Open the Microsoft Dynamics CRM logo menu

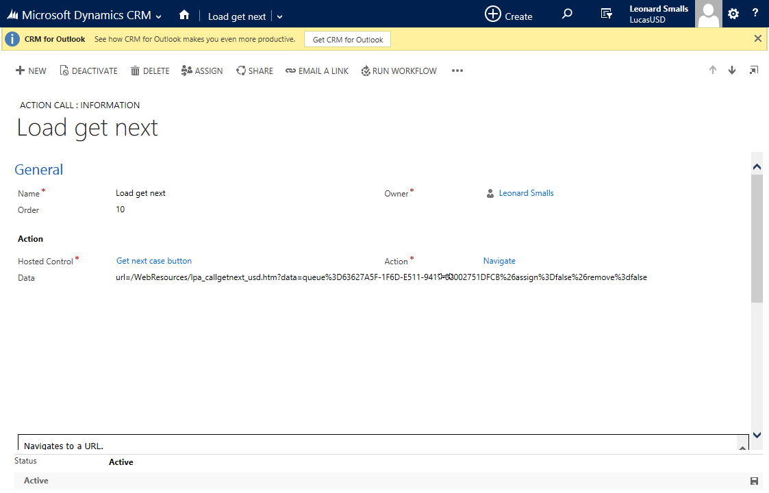pyautogui.click(x=79, y=15)
